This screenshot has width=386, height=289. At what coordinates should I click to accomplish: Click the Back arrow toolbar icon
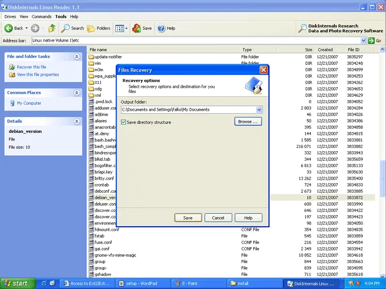9,28
